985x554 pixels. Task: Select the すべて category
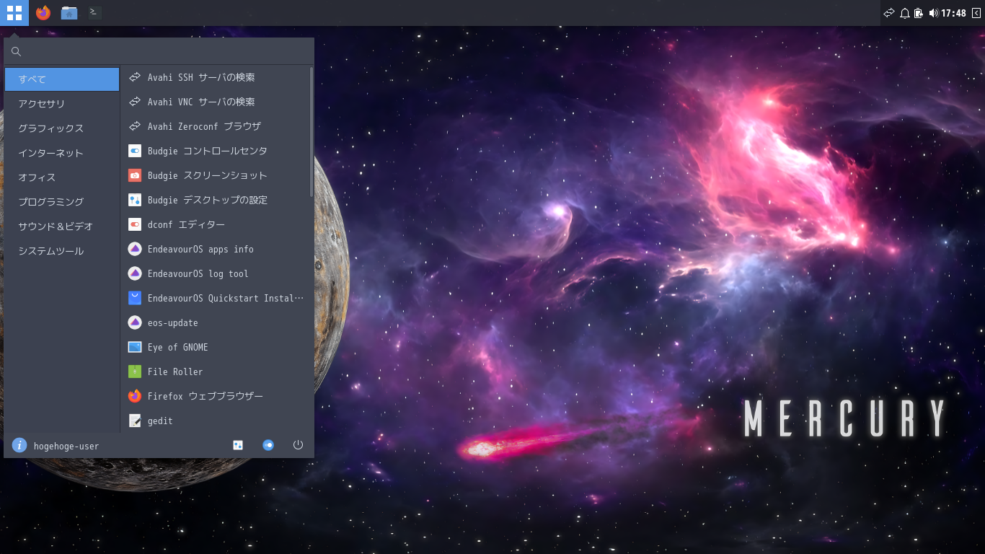[62, 79]
